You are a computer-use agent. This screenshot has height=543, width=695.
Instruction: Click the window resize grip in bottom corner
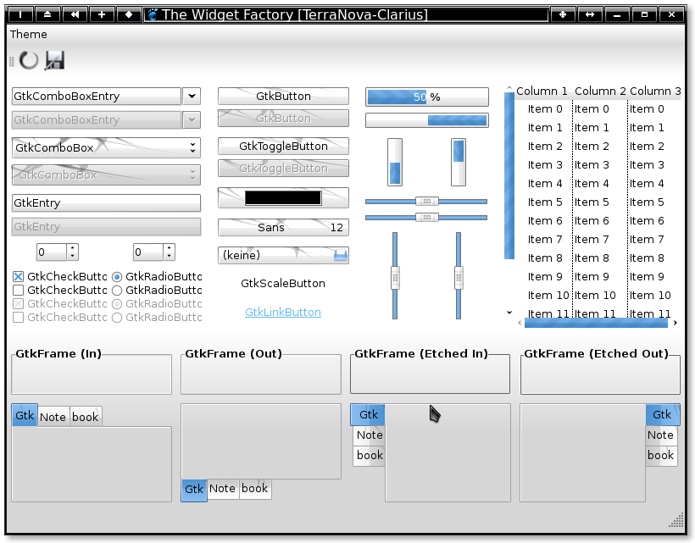[x=676, y=520]
